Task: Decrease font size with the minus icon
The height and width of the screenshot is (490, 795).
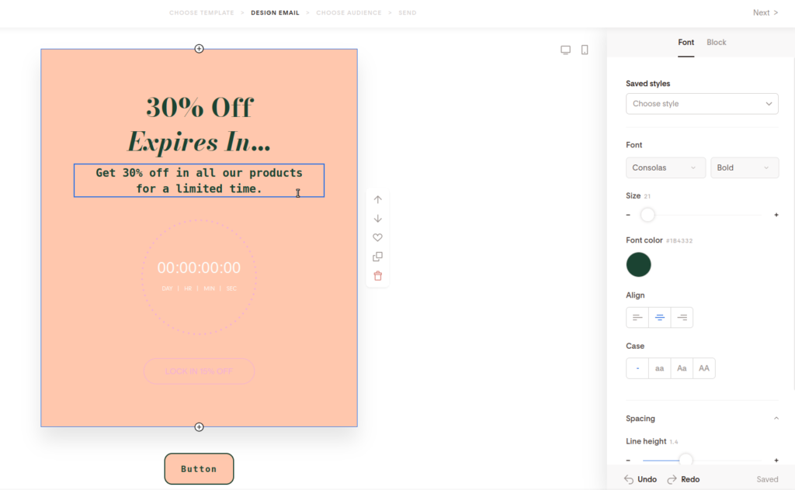Action: (628, 215)
